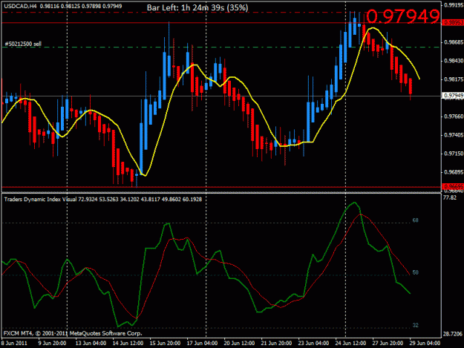
Task: Click the '23 Jun 04:00' time label
Action: pos(313,343)
